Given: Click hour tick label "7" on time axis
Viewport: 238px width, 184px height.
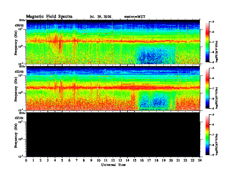Looking at the screenshot, I should pos(77,161).
